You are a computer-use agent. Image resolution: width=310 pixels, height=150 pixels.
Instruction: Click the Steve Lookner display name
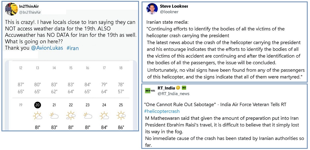(x=174, y=6)
